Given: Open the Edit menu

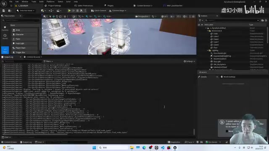Looking at the screenshot, I should [17, 2].
